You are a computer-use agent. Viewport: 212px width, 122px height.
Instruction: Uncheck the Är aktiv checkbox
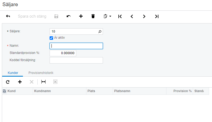(51, 38)
